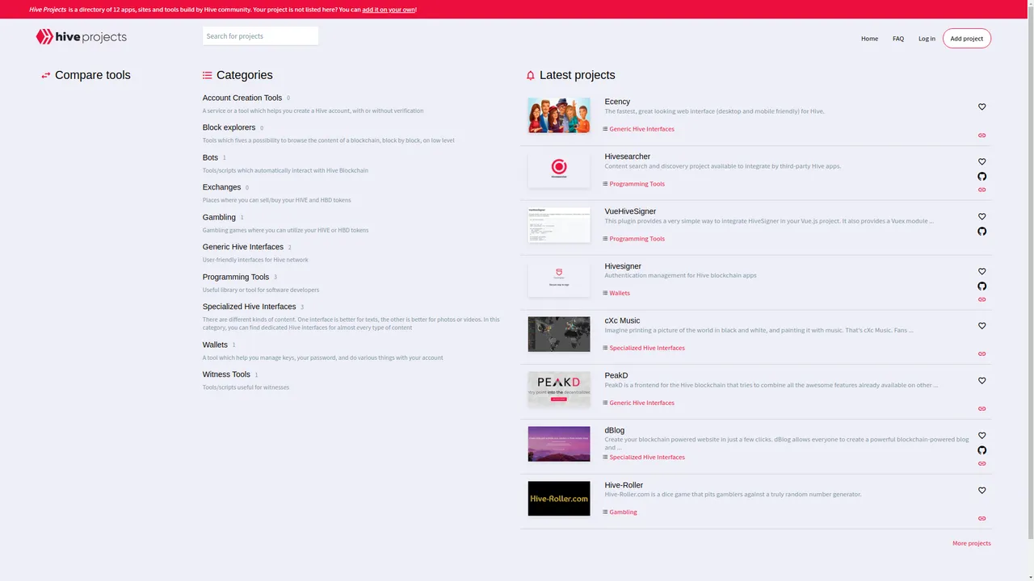Click the Hivesearcher thumbnail image
1034x581 pixels.
point(559,170)
